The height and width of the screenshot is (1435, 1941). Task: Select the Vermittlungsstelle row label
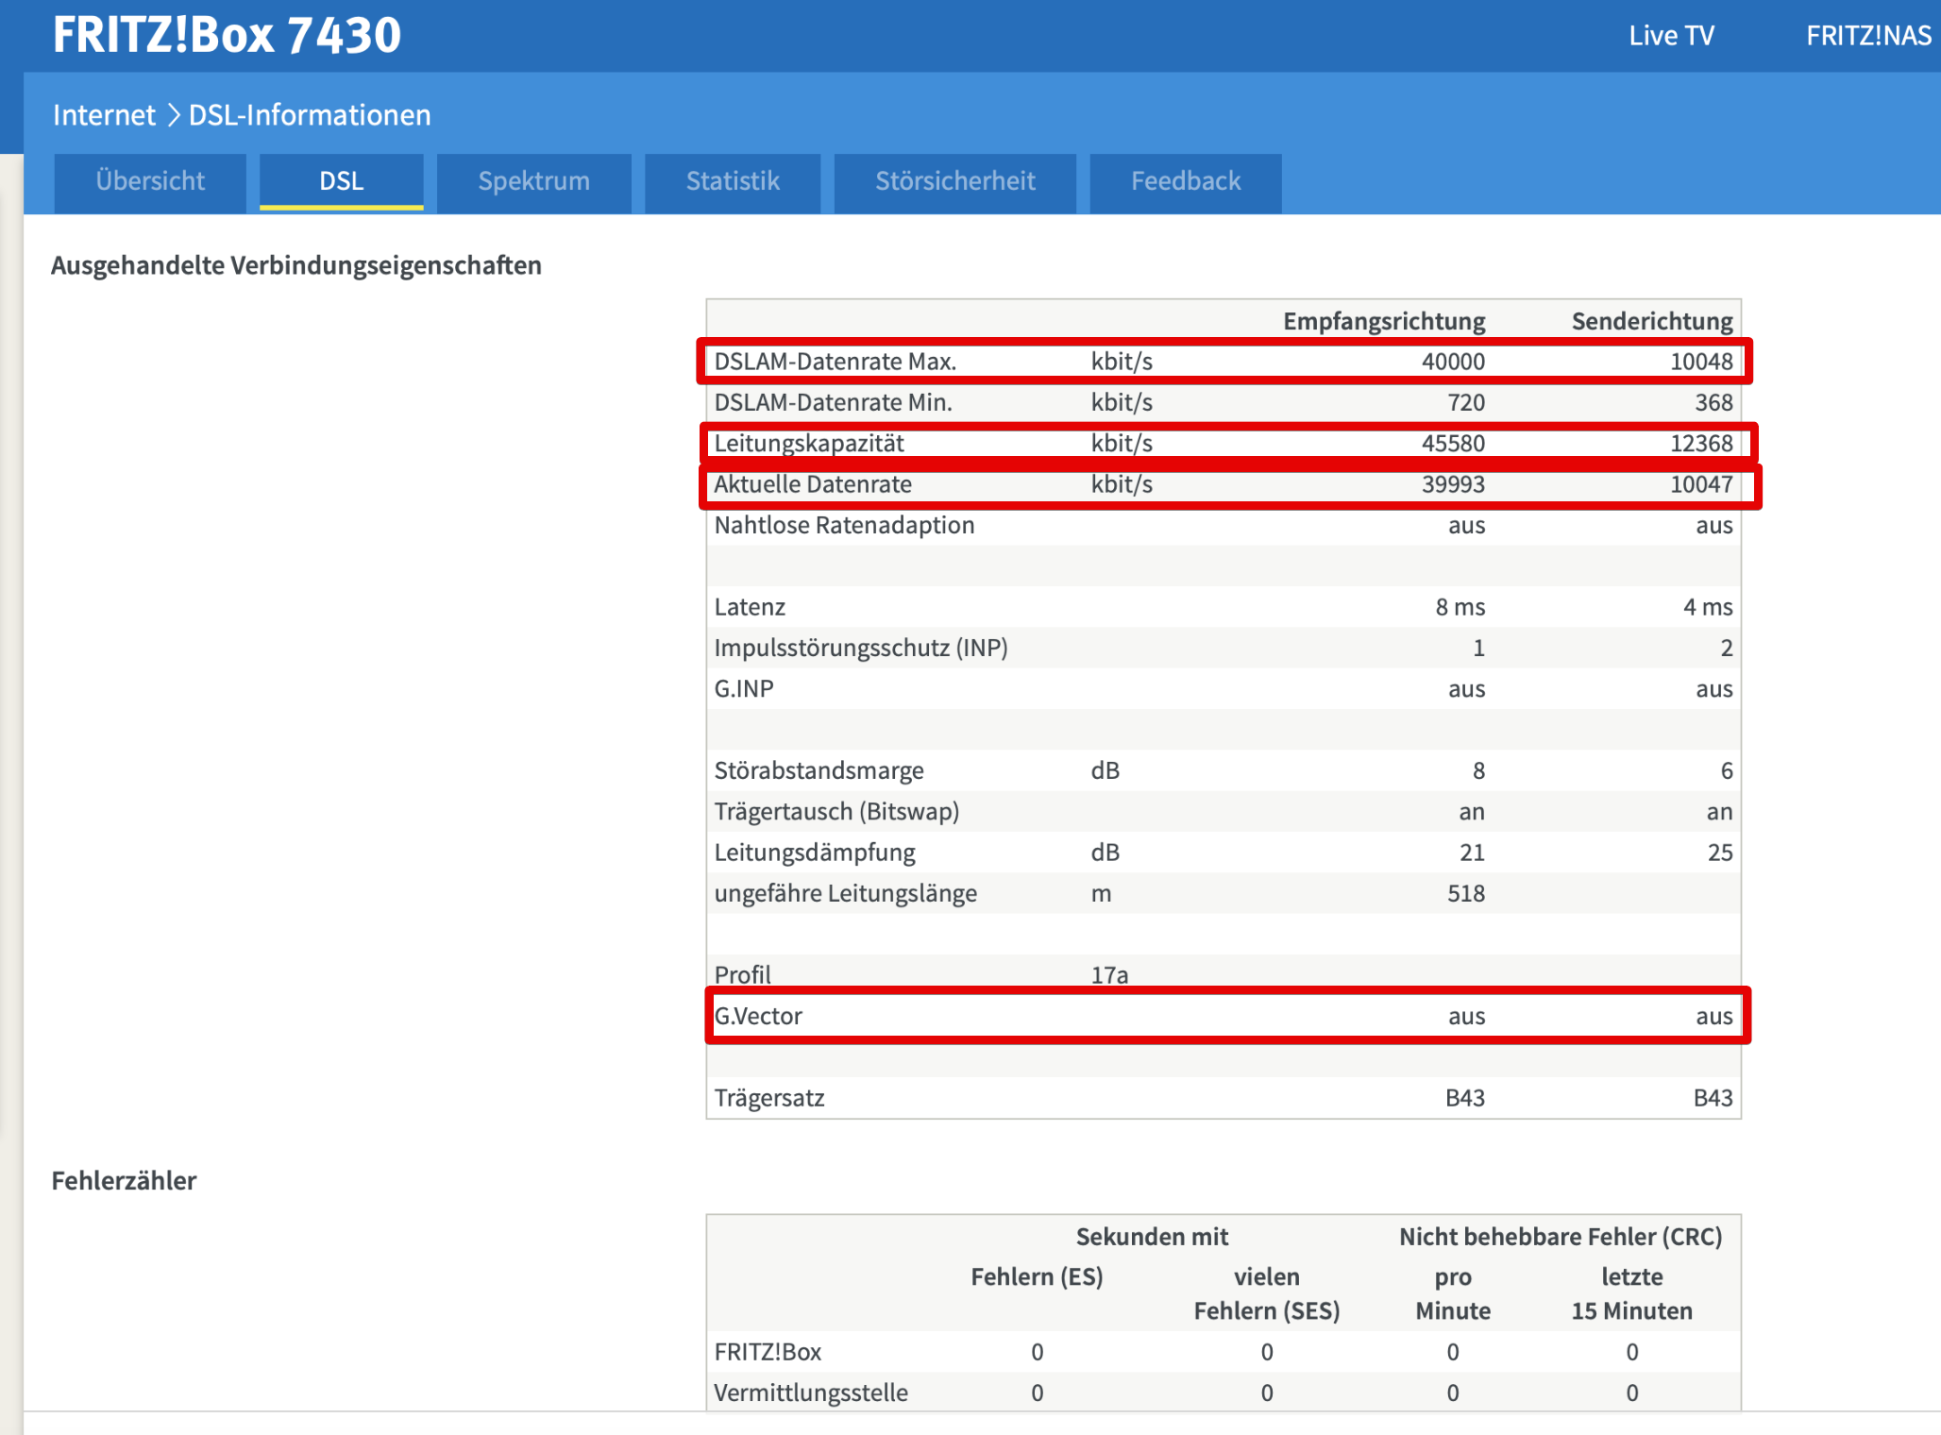pyautogui.click(x=811, y=1393)
